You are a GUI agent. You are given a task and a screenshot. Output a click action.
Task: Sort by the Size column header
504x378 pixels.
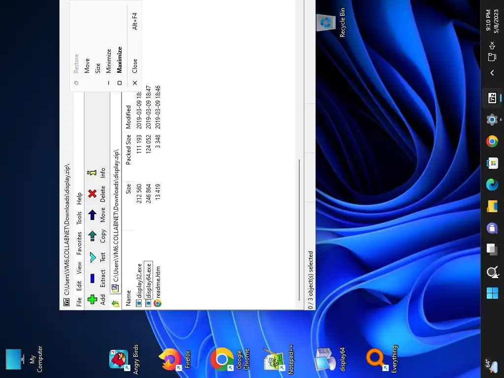(x=128, y=206)
